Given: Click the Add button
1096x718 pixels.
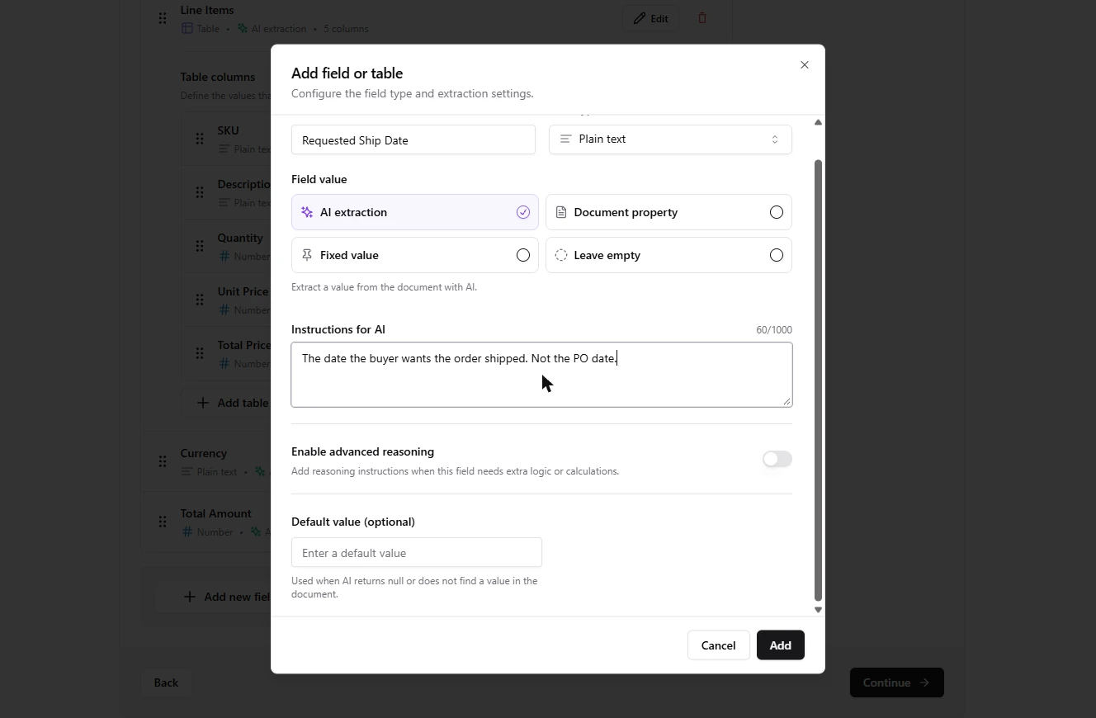Looking at the screenshot, I should tap(780, 645).
